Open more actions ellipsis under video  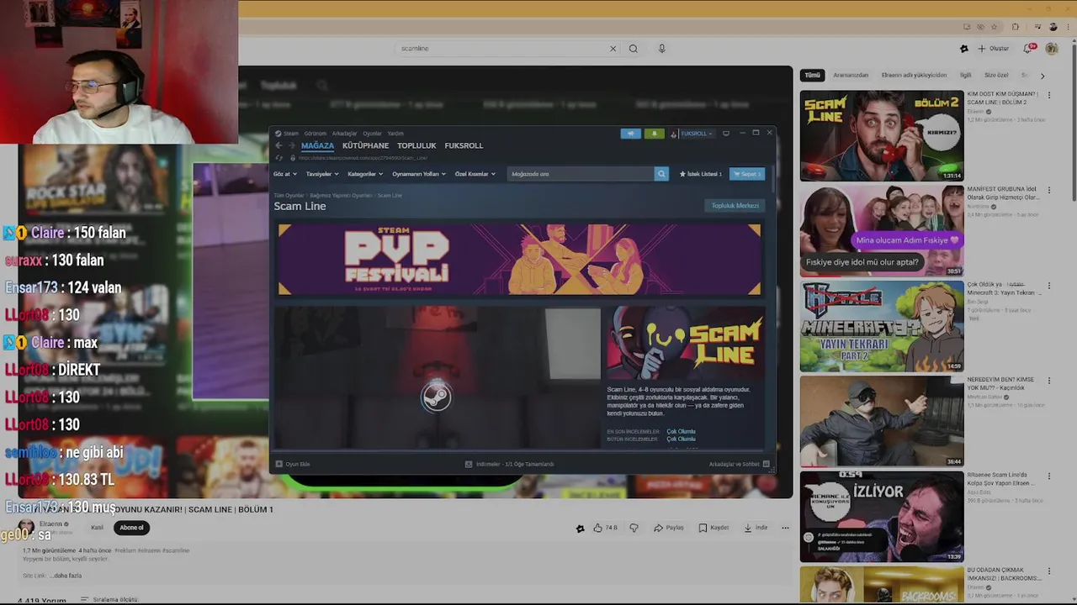click(785, 528)
